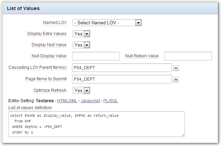Click in the Null Display Value field
Viewport: 221px width, 146px height.
(96, 56)
